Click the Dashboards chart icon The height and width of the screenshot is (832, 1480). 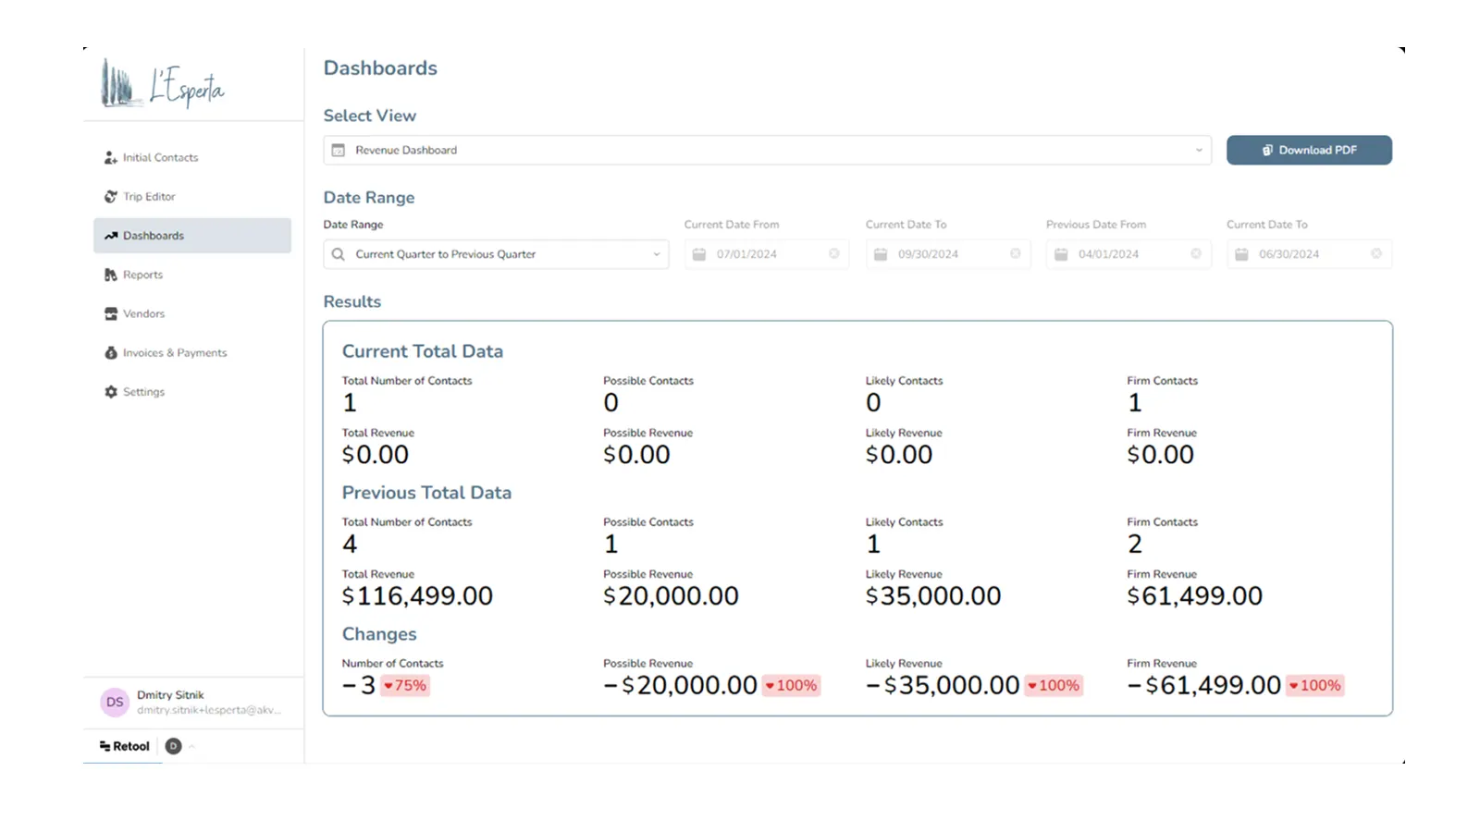[x=111, y=236]
